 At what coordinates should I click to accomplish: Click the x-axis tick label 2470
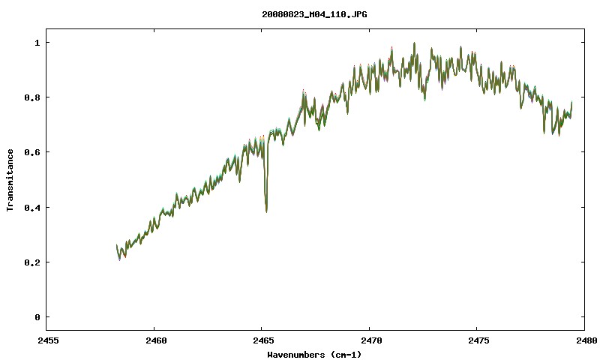(371, 340)
